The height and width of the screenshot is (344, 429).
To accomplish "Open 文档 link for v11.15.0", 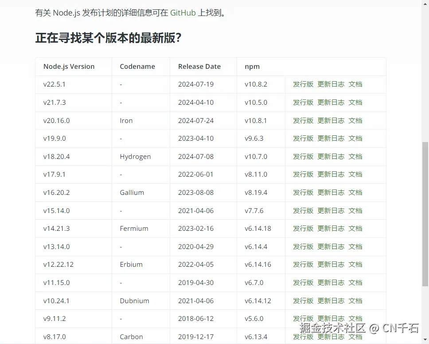I will tap(355, 282).
